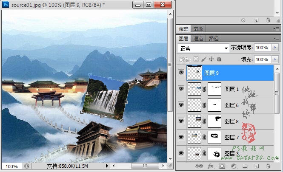Click the layer mask thumbnail of 图层 1
Viewport: 283px width, 172px height.
click(x=214, y=89)
